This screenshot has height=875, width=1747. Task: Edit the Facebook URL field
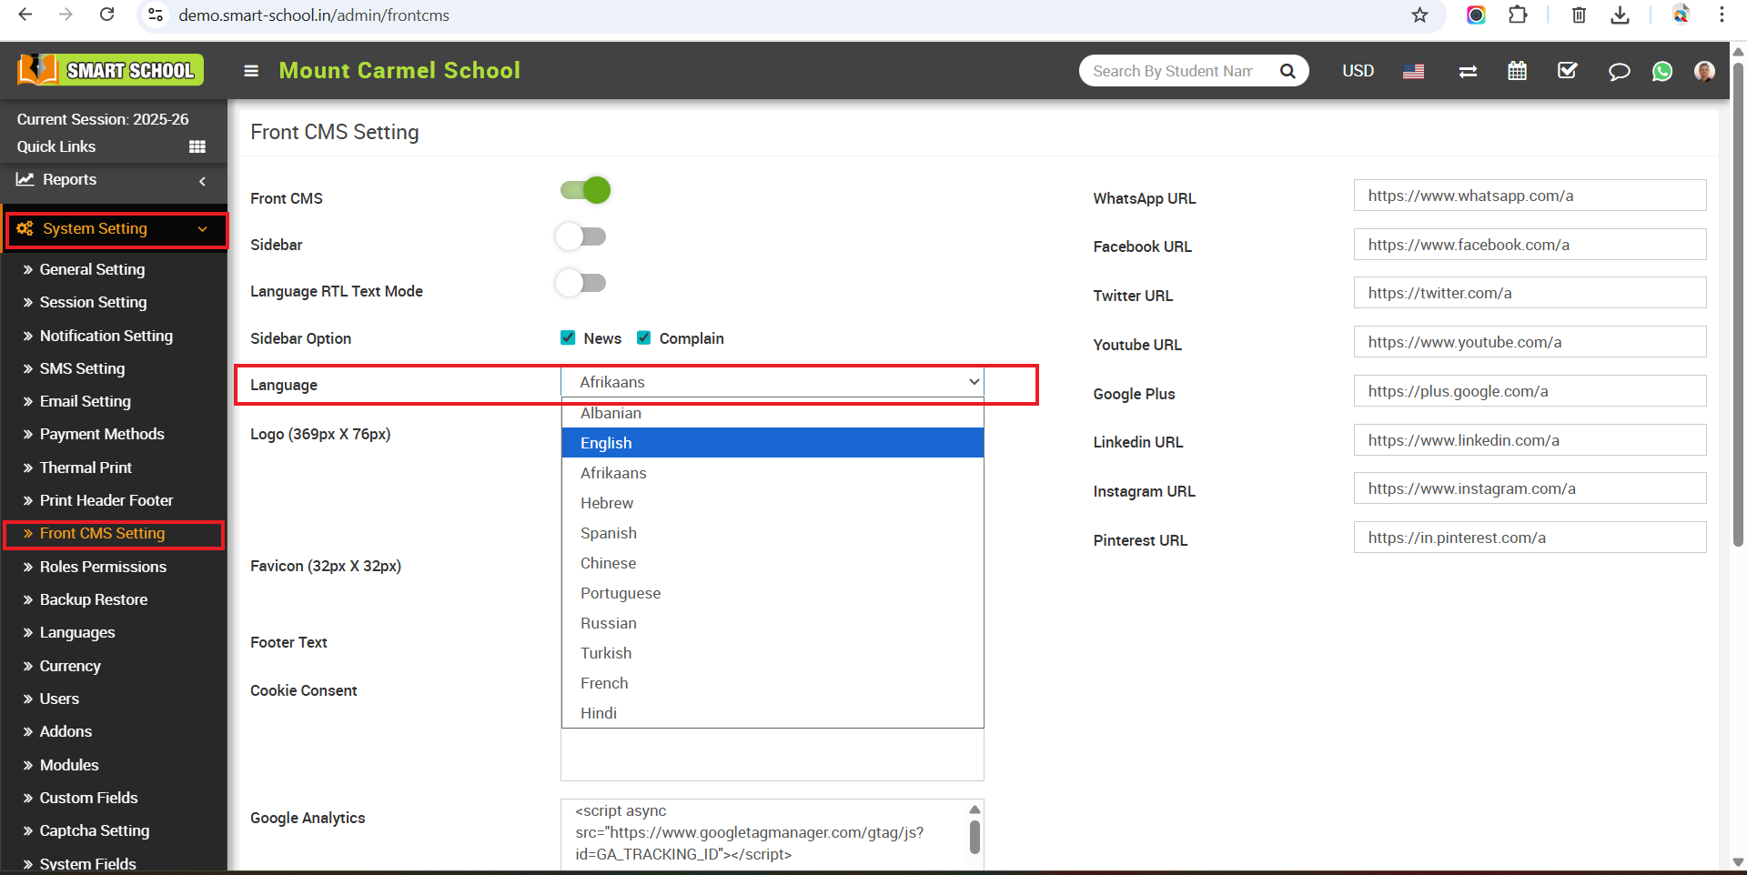click(x=1530, y=245)
